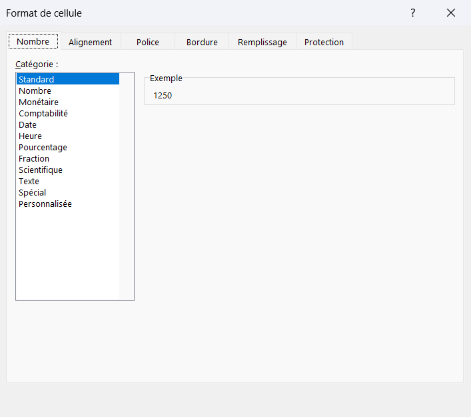This screenshot has width=471, height=417.
Task: Choose the Texte category
Action: (68, 181)
